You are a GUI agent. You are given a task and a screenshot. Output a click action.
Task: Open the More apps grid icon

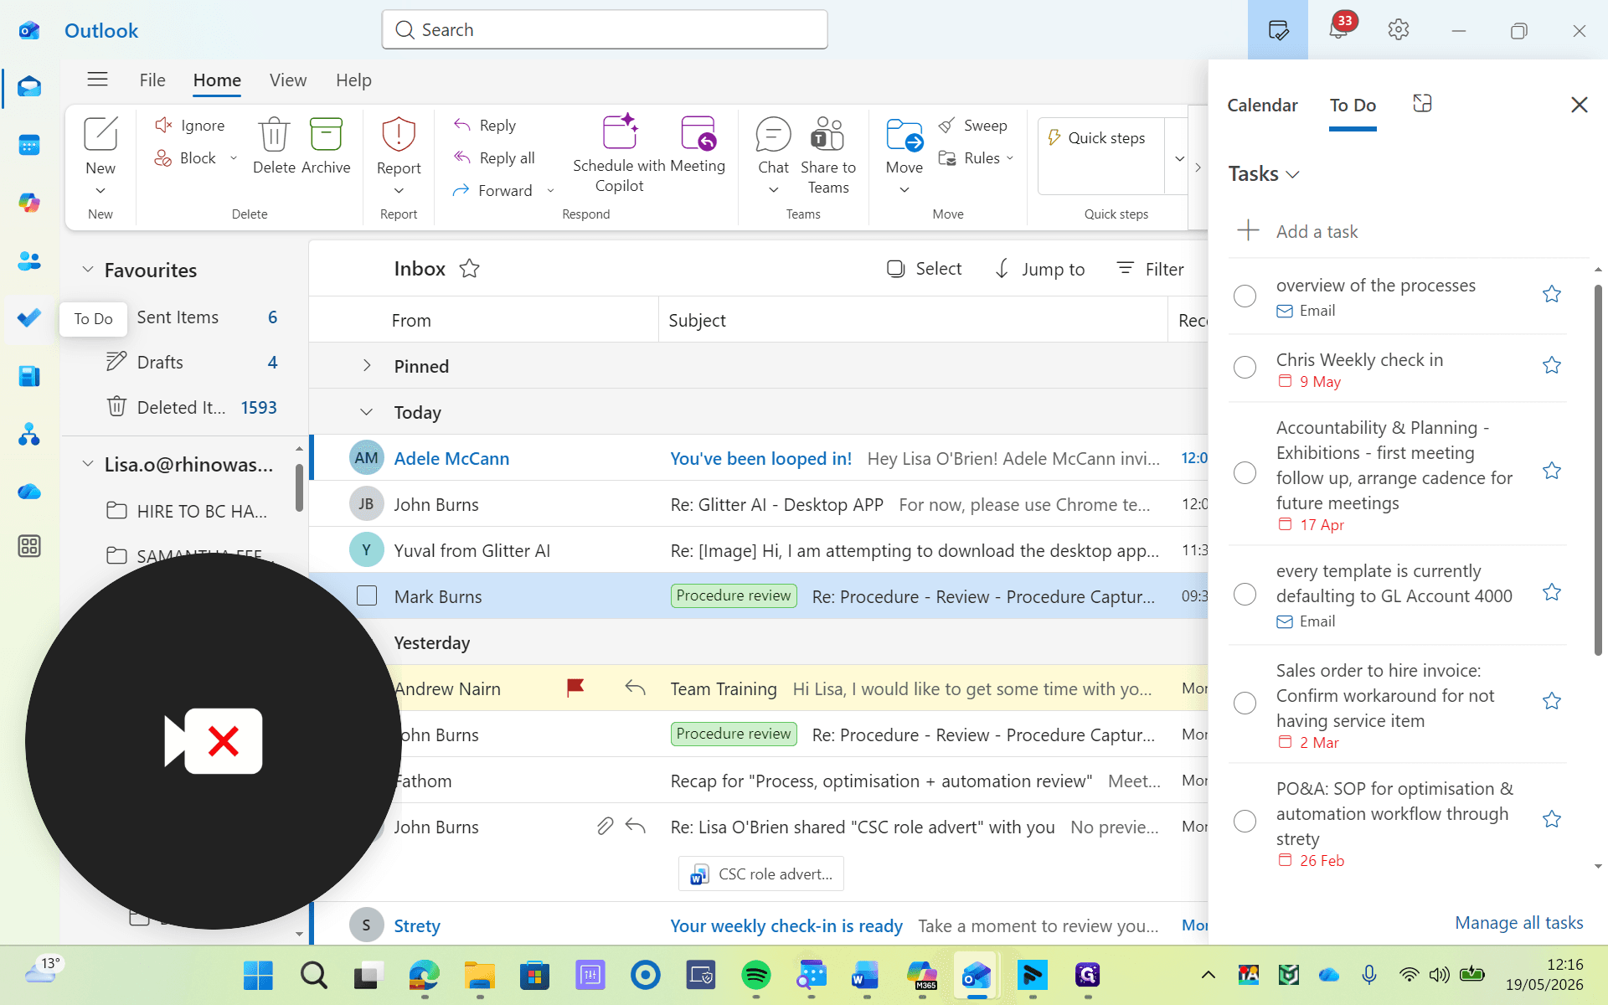tap(29, 546)
